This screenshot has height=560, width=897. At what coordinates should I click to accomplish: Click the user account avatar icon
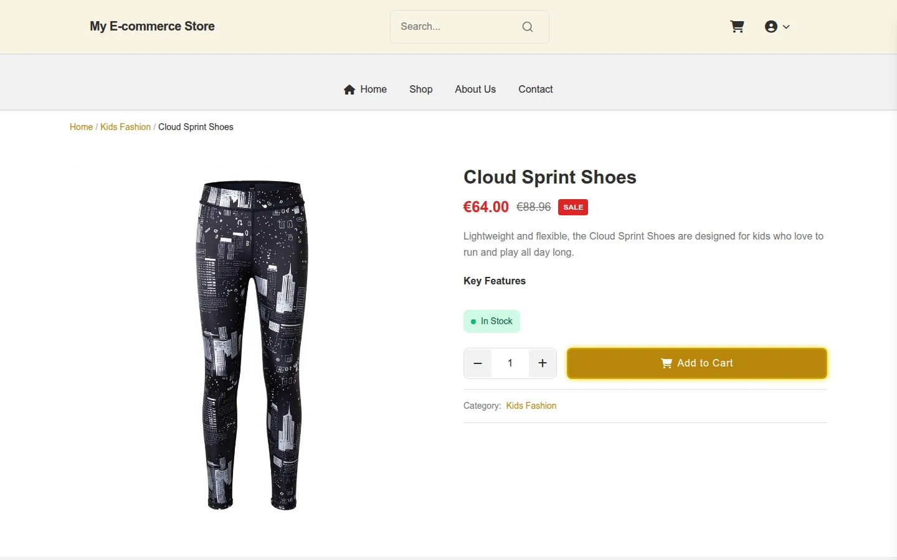click(x=771, y=27)
